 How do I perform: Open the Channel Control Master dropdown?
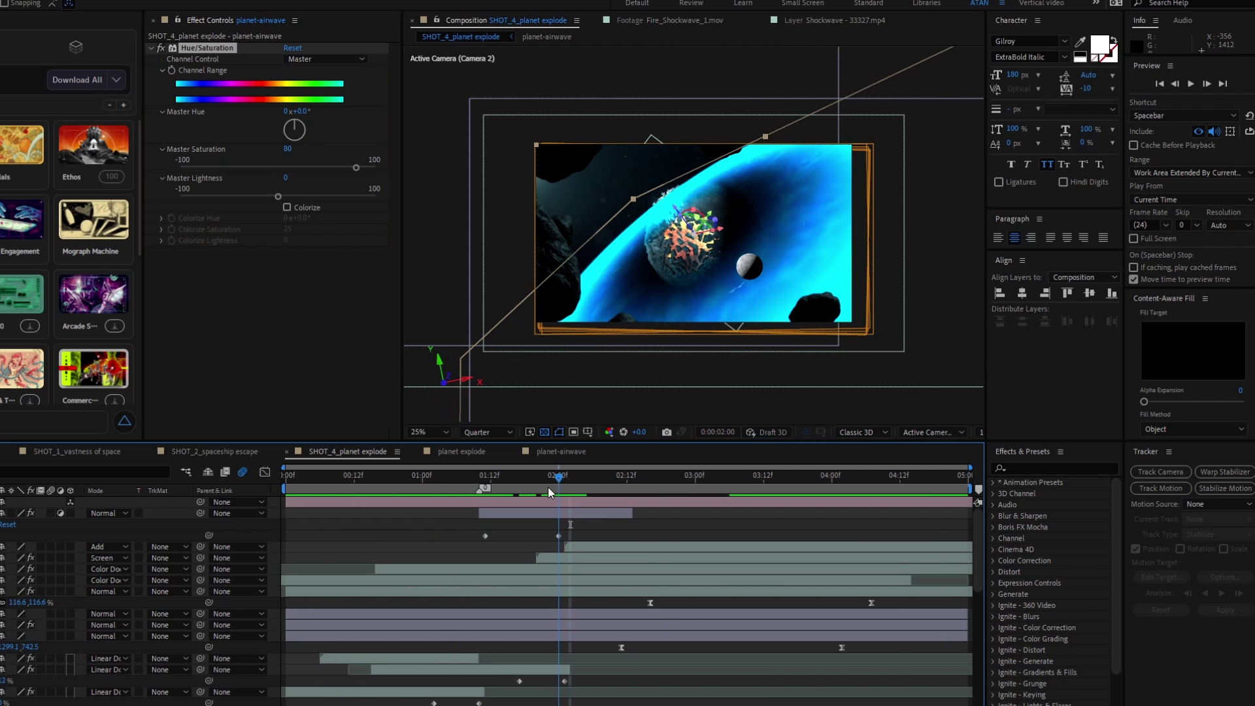click(x=326, y=59)
